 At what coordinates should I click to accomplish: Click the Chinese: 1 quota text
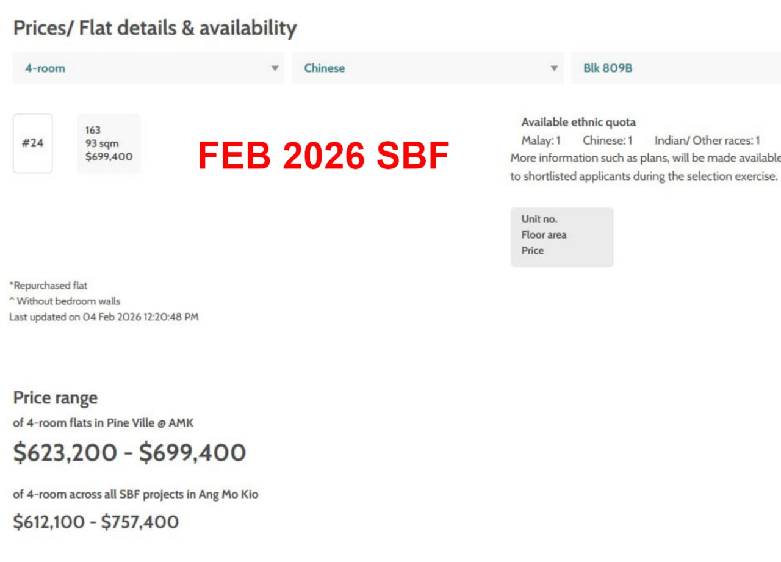pos(607,140)
